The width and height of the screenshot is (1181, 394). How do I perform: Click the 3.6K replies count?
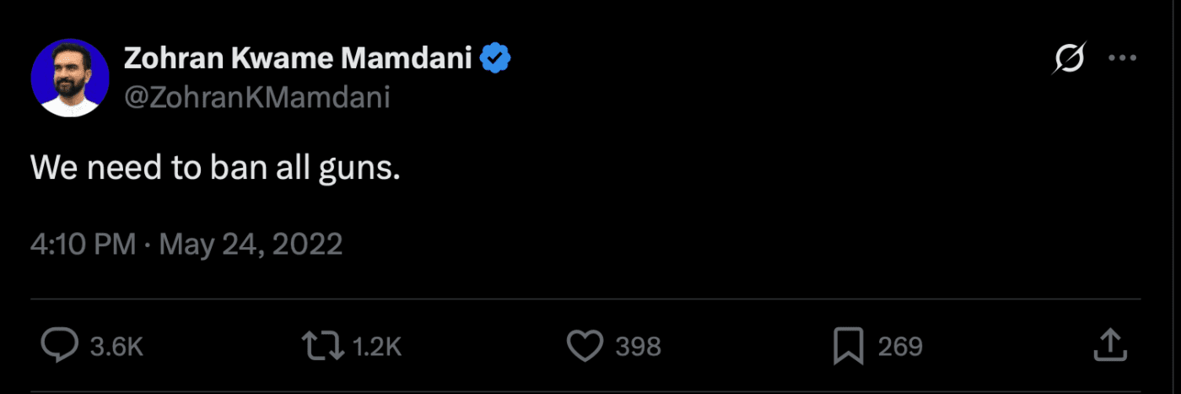(116, 346)
